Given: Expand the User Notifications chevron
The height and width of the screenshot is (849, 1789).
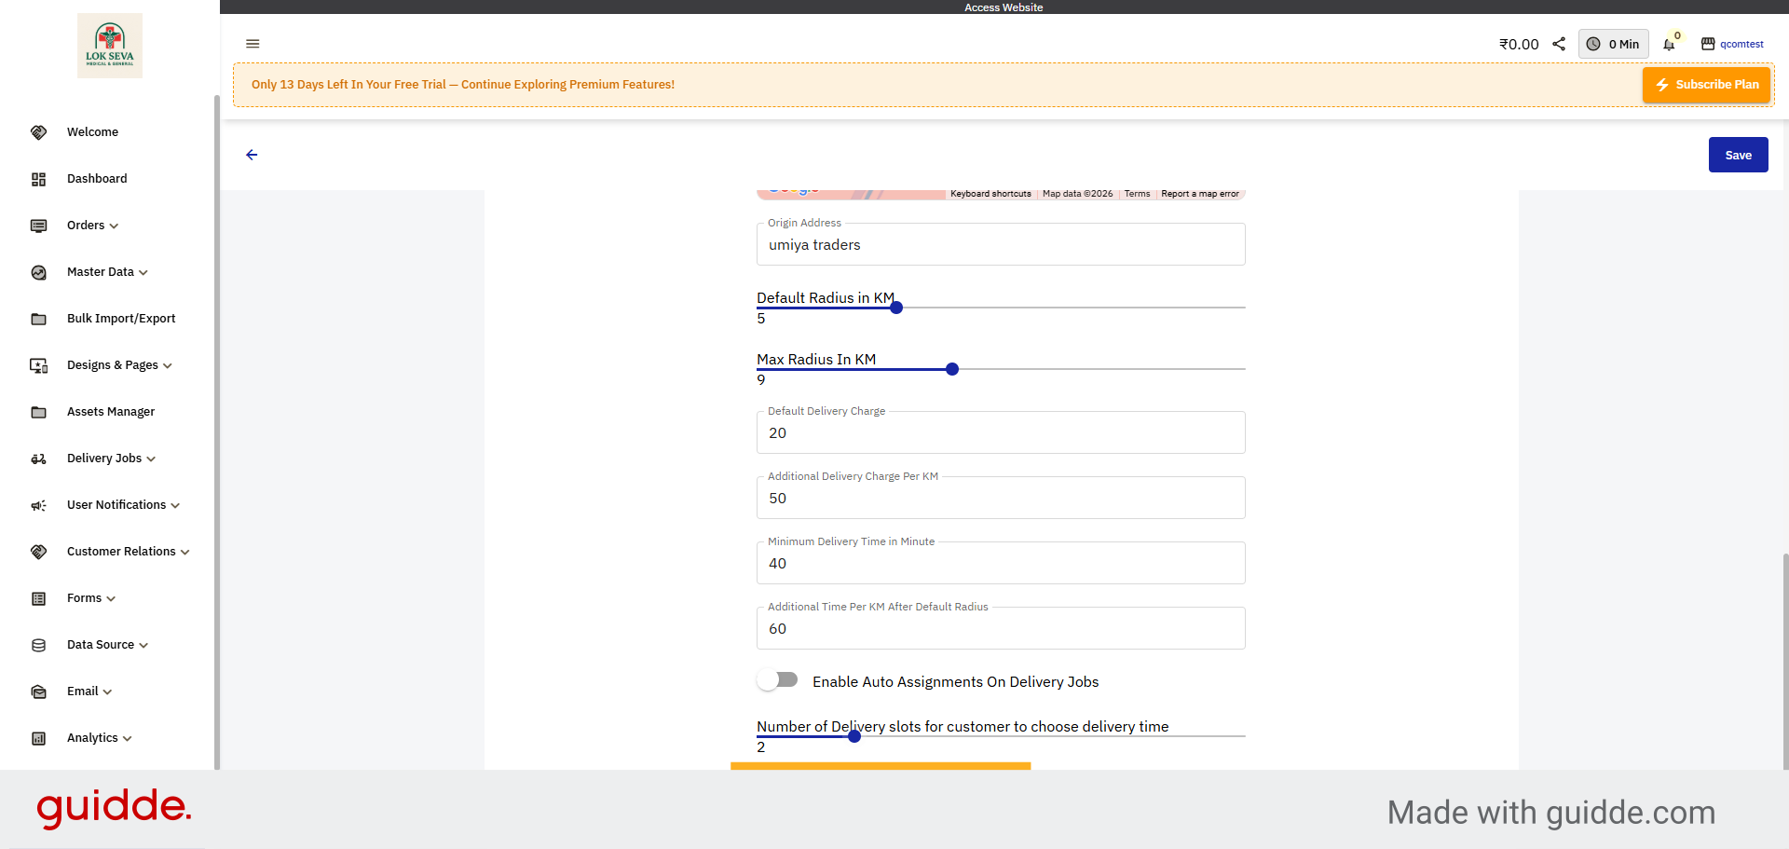Looking at the screenshot, I should [175, 506].
